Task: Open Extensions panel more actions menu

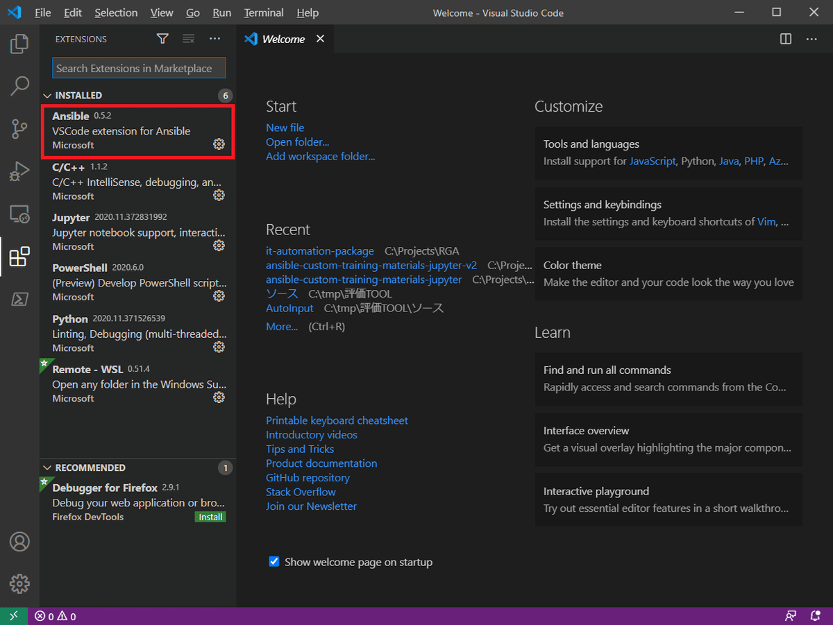Action: (x=215, y=39)
